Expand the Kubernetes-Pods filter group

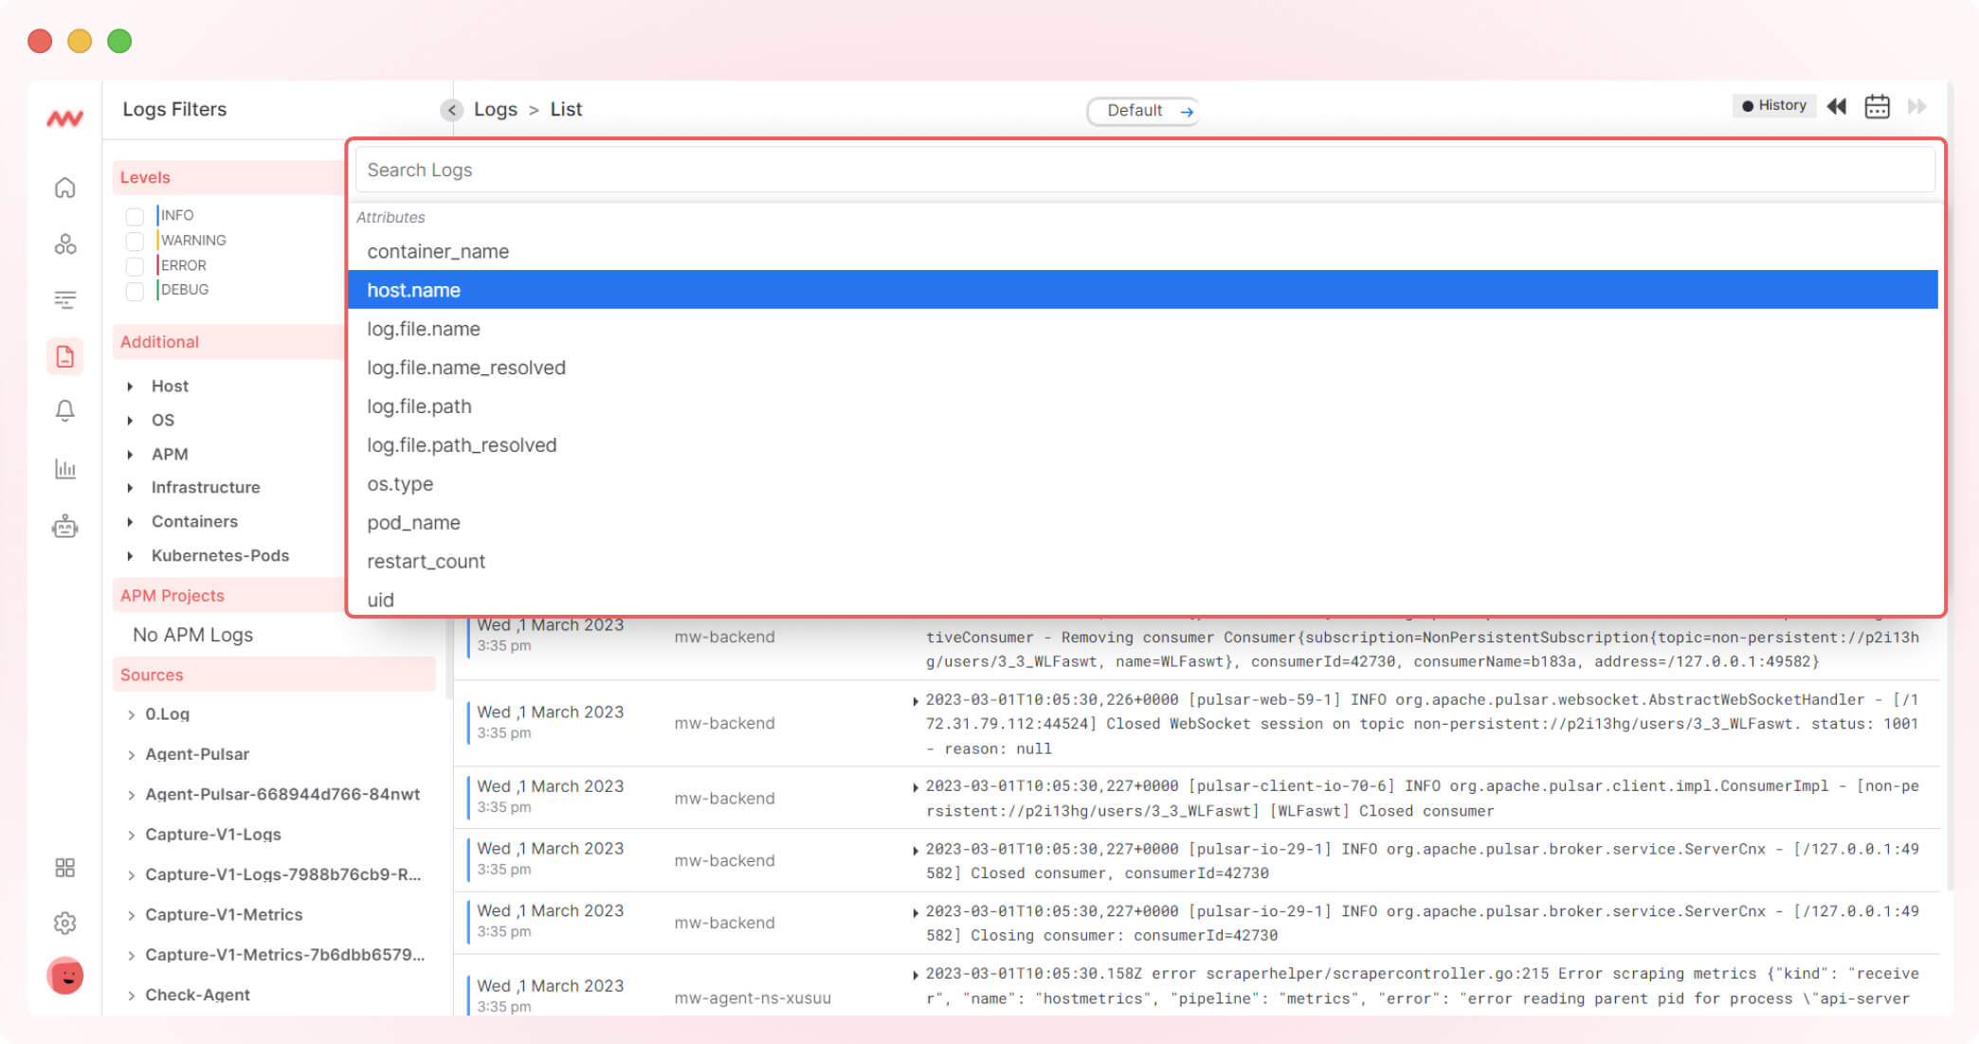[130, 556]
